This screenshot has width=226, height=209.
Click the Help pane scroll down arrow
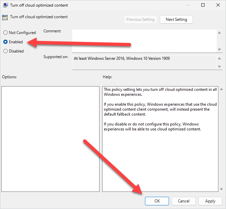click(x=221, y=189)
